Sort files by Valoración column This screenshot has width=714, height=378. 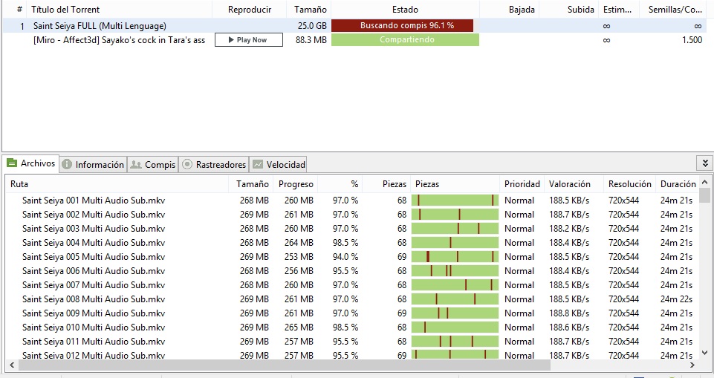pos(569,184)
